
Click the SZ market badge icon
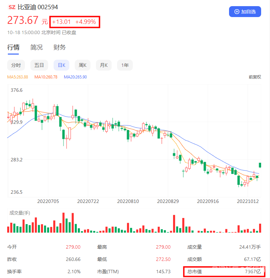coord(12,7)
